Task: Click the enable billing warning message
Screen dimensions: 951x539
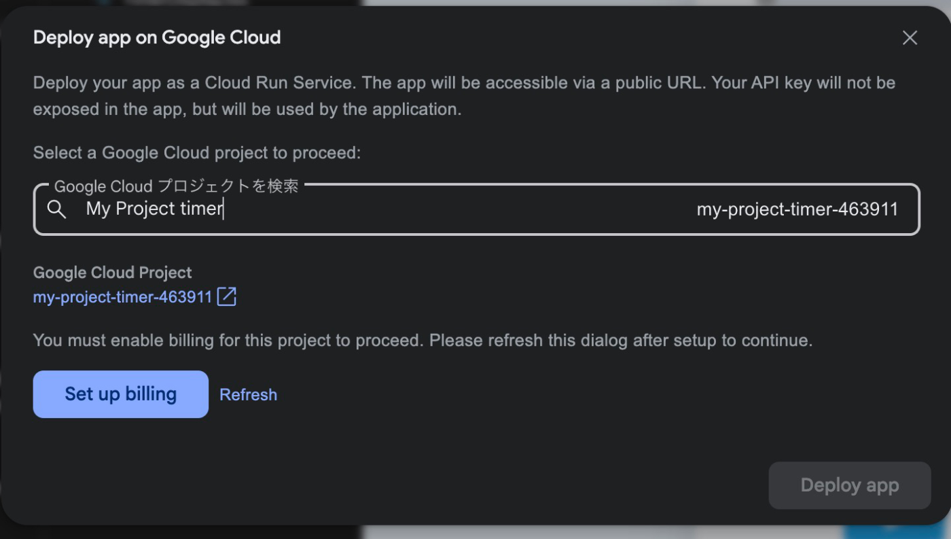Action: click(423, 340)
